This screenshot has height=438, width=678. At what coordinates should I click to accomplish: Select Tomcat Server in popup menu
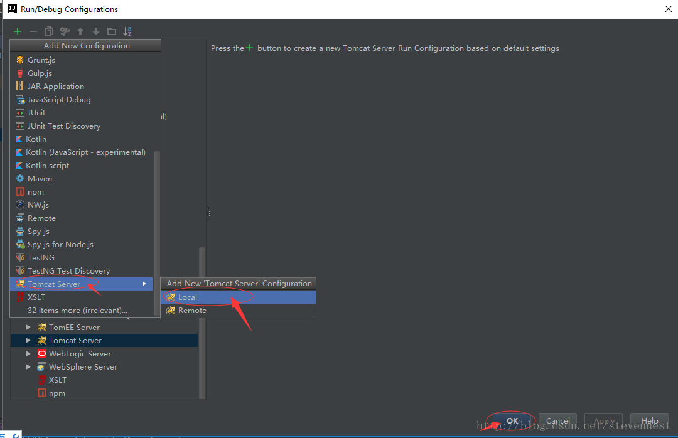pyautogui.click(x=81, y=284)
